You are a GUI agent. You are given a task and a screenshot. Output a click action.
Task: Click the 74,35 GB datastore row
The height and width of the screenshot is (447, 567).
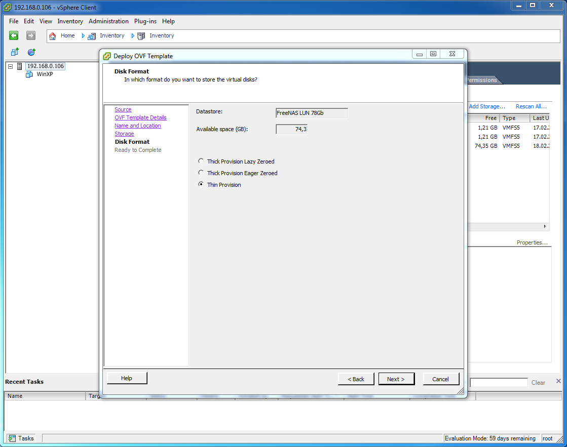(508, 146)
